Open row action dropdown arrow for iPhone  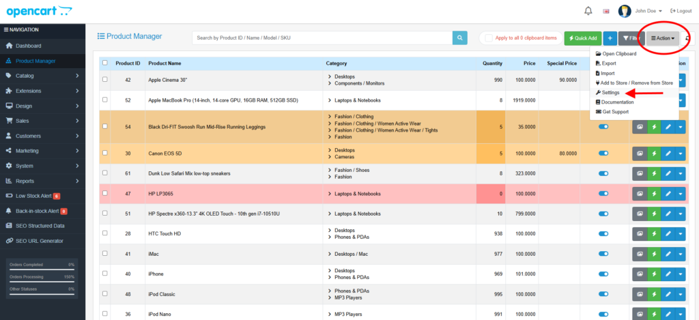tap(681, 274)
